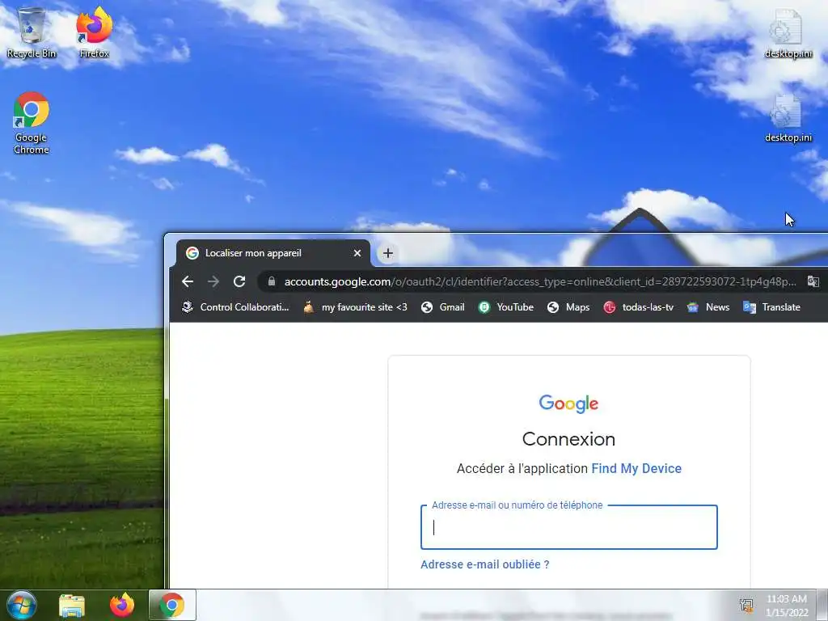Screen dimensions: 828x621
Task: Click the taskbar clock showing 11:03 AM
Action: pyautogui.click(x=787, y=606)
